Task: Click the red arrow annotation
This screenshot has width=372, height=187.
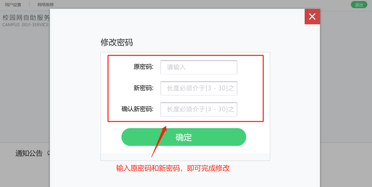Action: coord(159,141)
